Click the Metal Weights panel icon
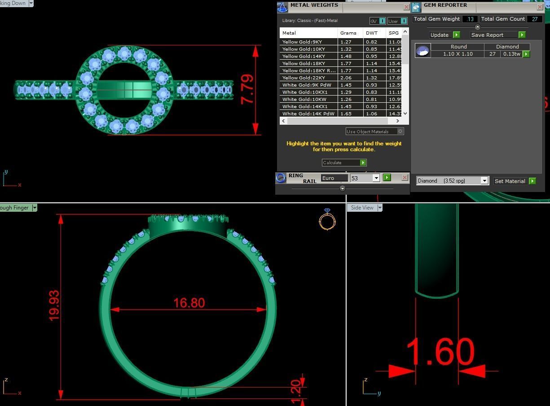Image resolution: width=550 pixels, height=406 pixels. pos(282,7)
